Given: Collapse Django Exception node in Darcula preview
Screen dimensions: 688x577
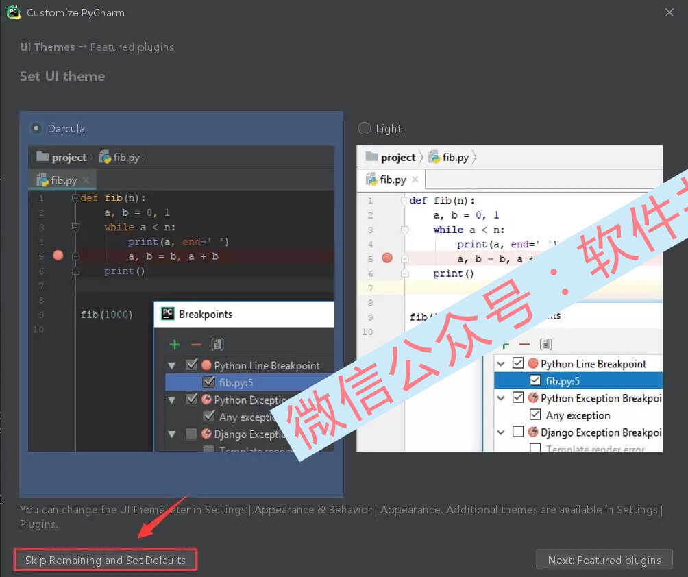Looking at the screenshot, I should pyautogui.click(x=172, y=434).
